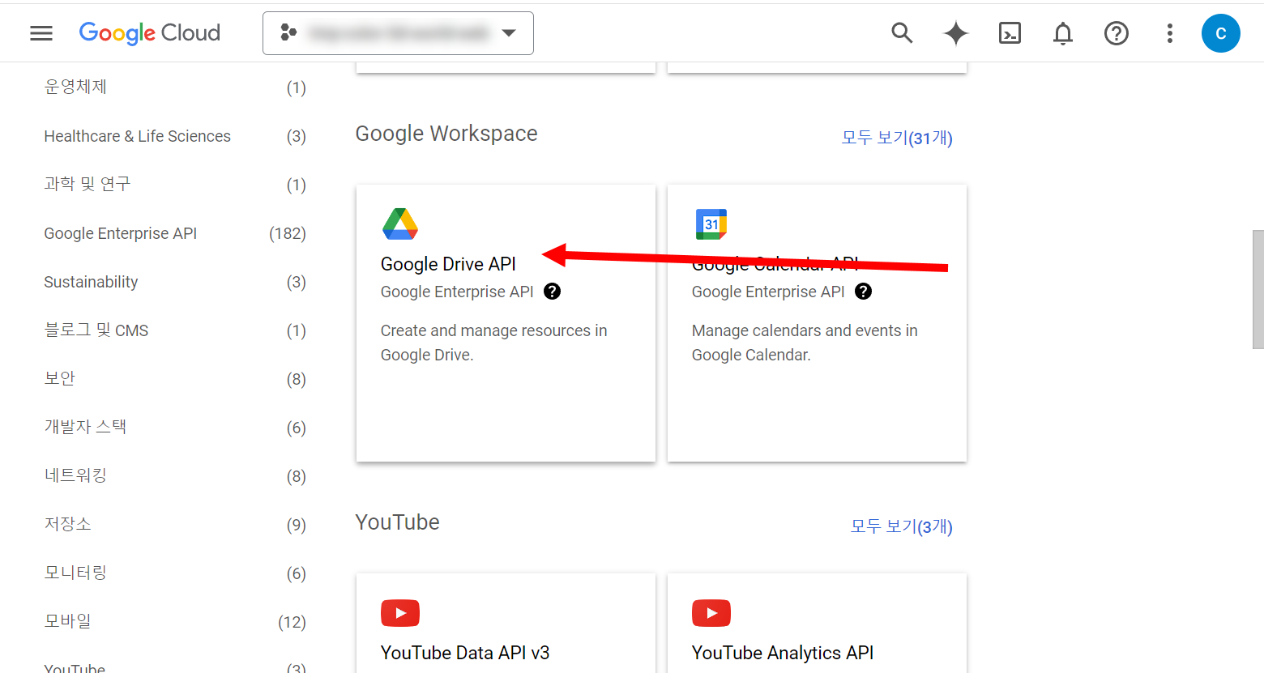This screenshot has width=1264, height=673.
Task: Click the YouTube section heading
Action: point(398,522)
